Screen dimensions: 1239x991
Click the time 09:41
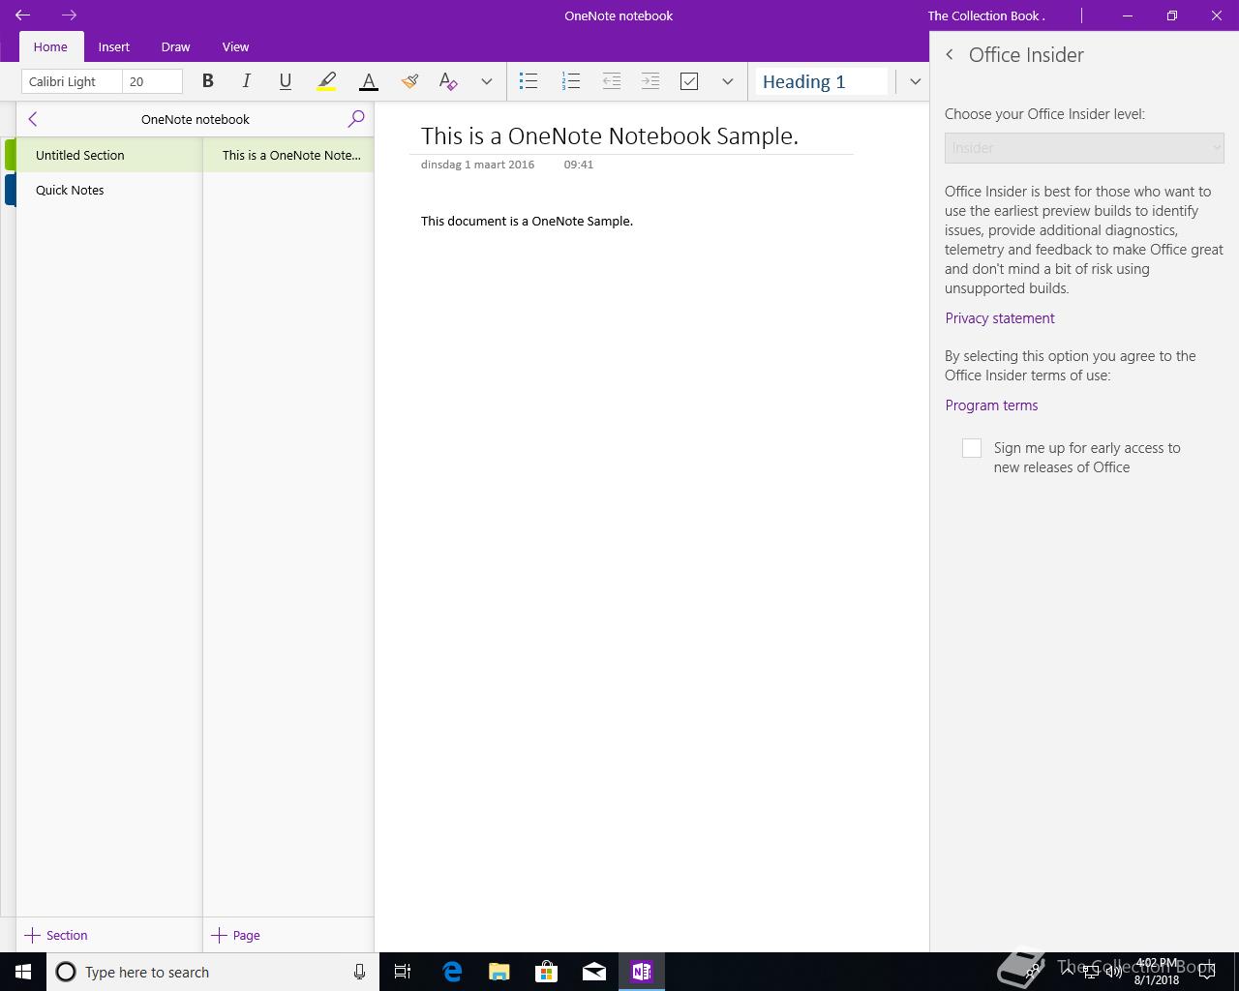coord(579,165)
